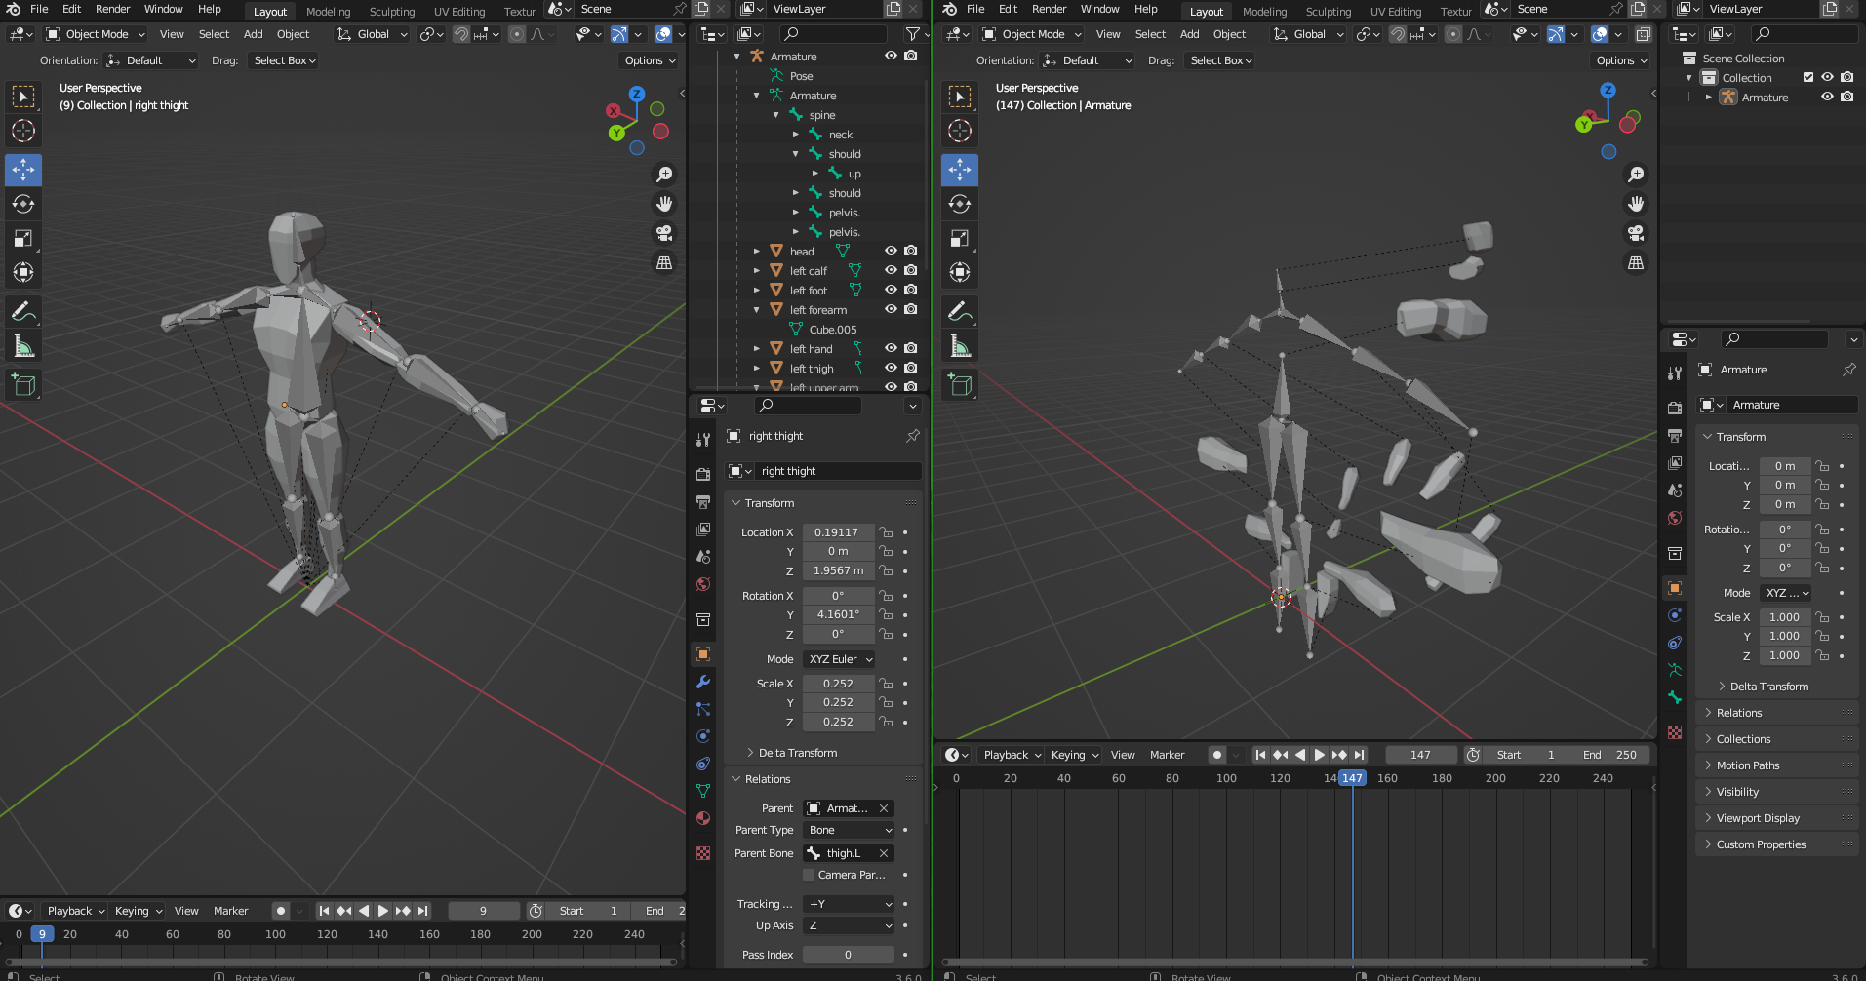Screen dimensions: 1866x981
Task: Click the Options button in left viewport
Action: pyautogui.click(x=649, y=60)
